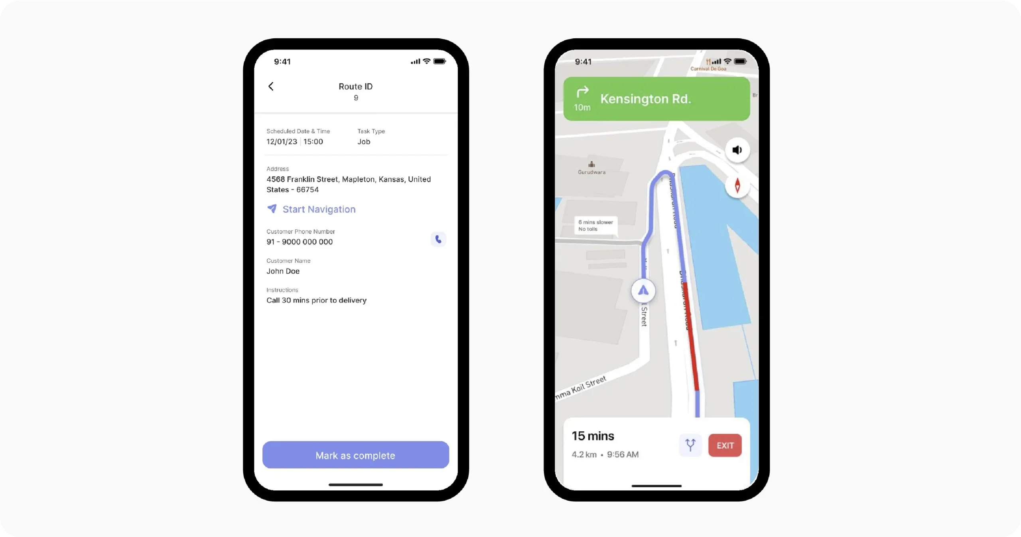Tap the EXIT button in navigation
Image resolution: width=1021 pixels, height=537 pixels.
coord(725,445)
